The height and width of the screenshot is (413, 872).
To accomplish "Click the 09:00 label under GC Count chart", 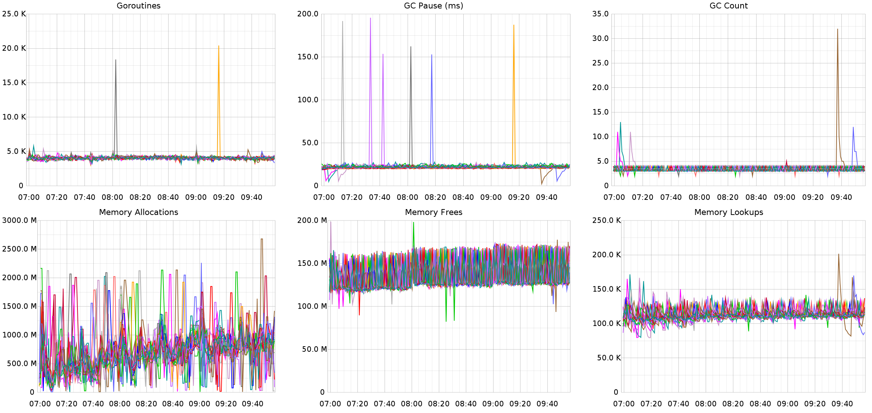I will click(x=784, y=197).
